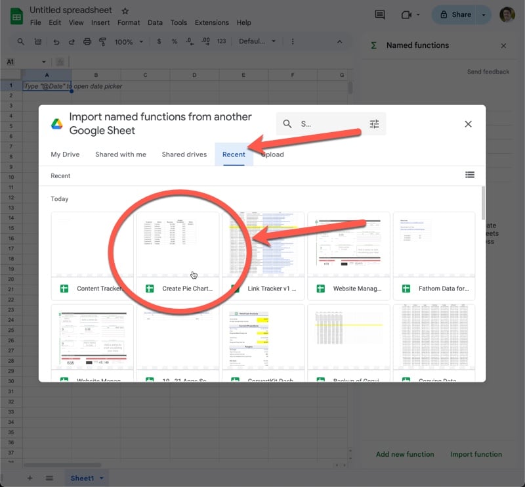Open the A1 name box dropdown
The height and width of the screenshot is (487, 525).
pos(44,62)
